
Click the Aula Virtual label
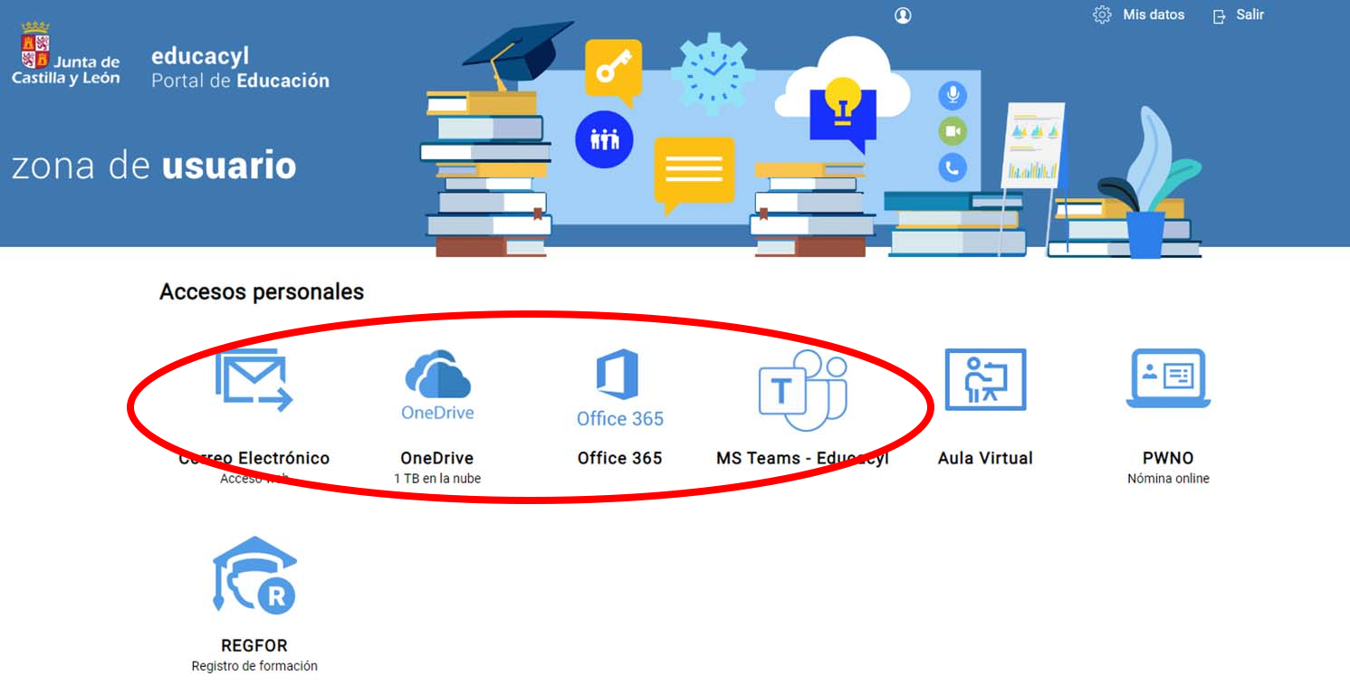point(985,458)
